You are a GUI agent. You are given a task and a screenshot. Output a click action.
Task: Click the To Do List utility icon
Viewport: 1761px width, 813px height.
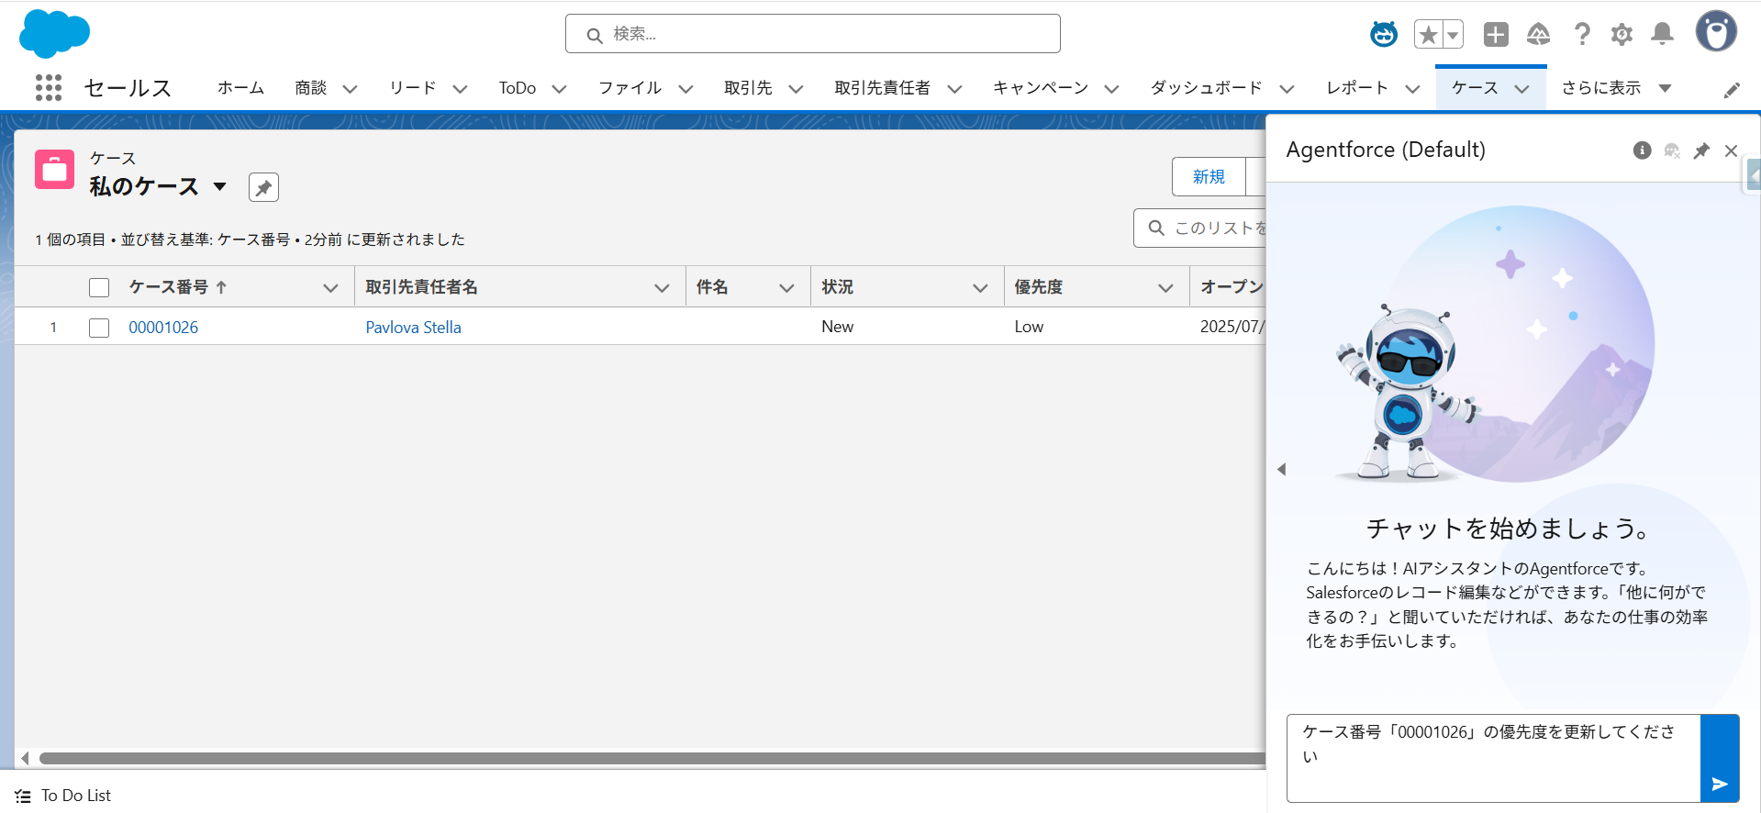(23, 796)
